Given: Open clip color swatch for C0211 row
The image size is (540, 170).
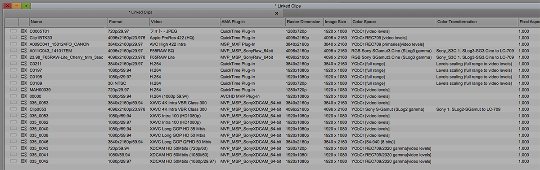Looking at the screenshot, I should coord(13,64).
